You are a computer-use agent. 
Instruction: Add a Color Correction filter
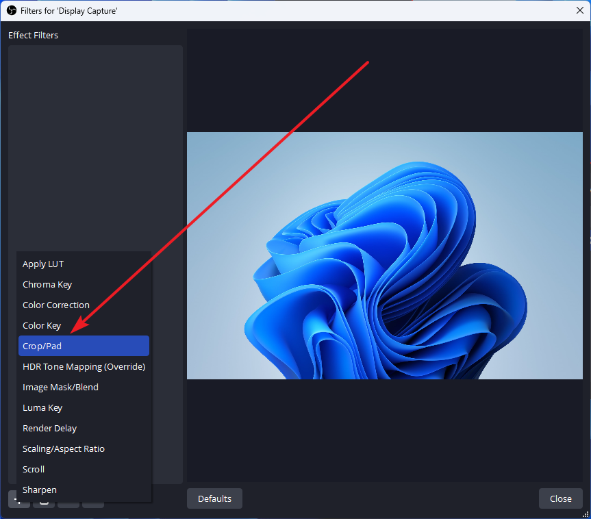point(84,305)
